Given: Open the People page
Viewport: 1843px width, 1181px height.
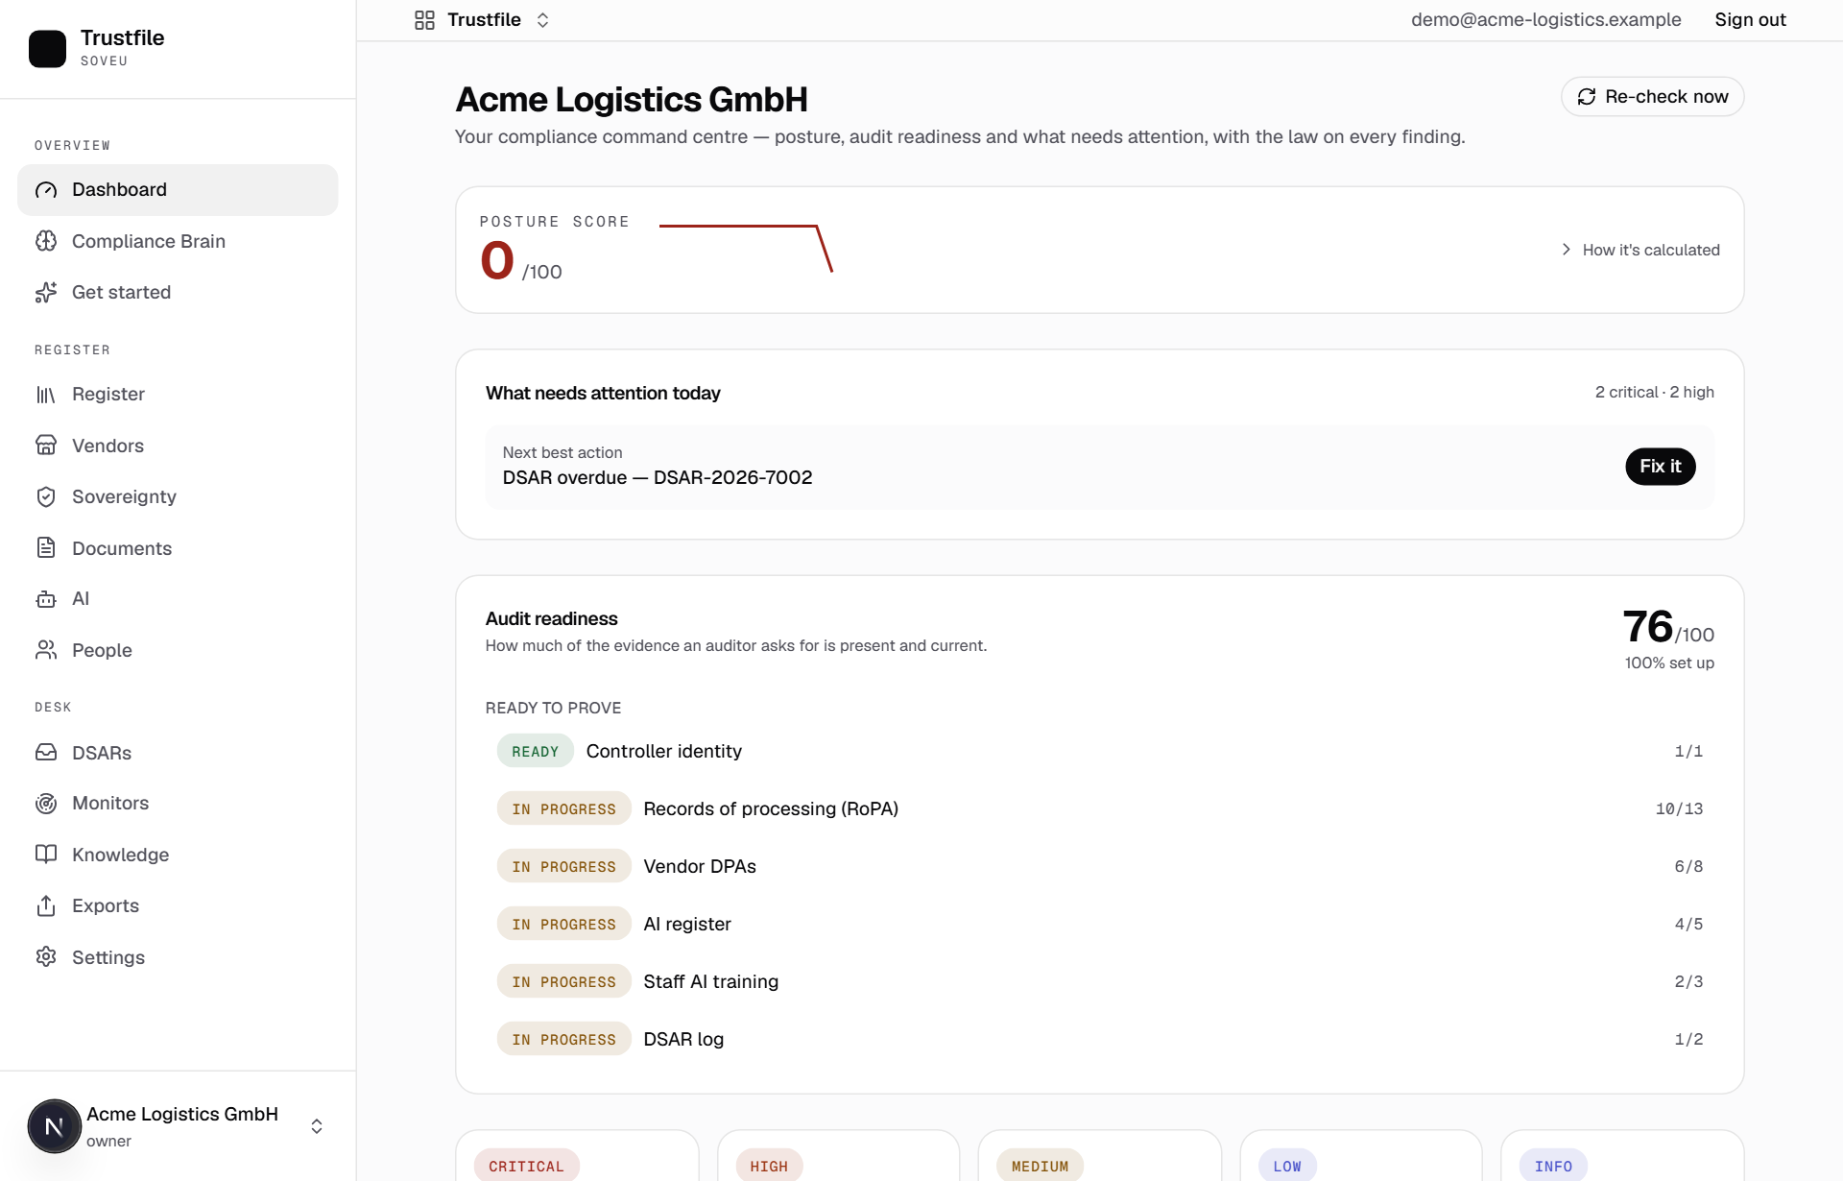Looking at the screenshot, I should 178,650.
